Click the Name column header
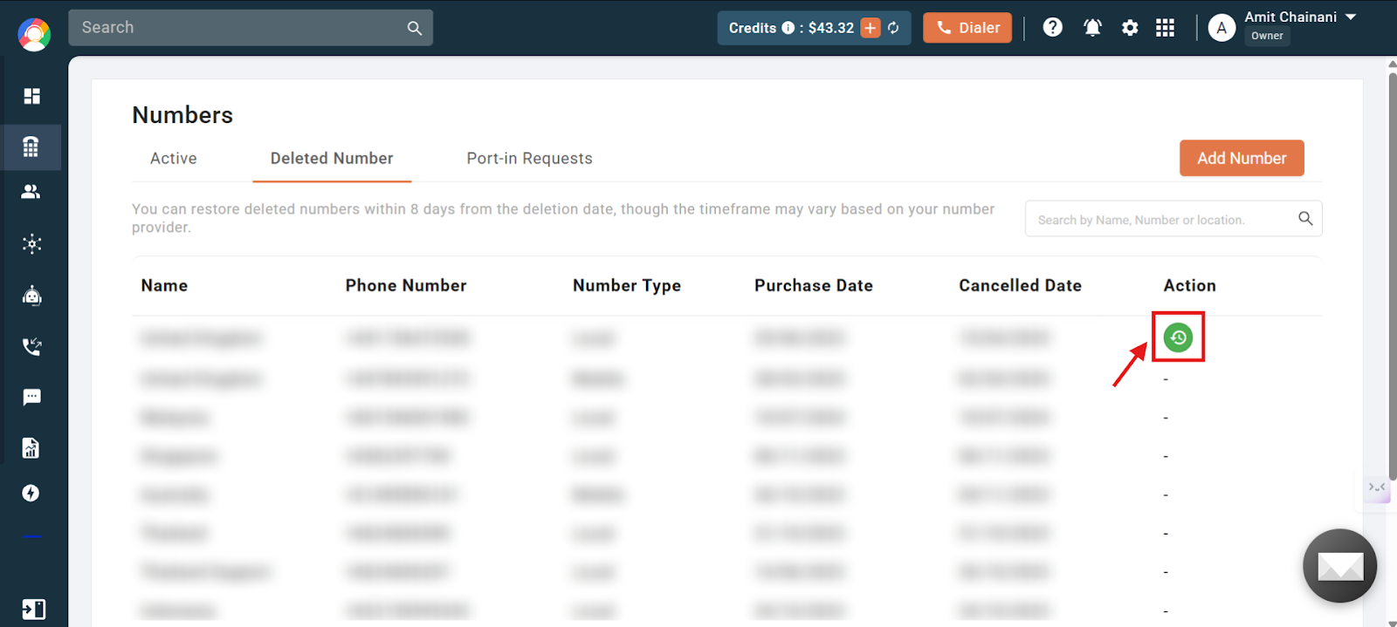 164,285
